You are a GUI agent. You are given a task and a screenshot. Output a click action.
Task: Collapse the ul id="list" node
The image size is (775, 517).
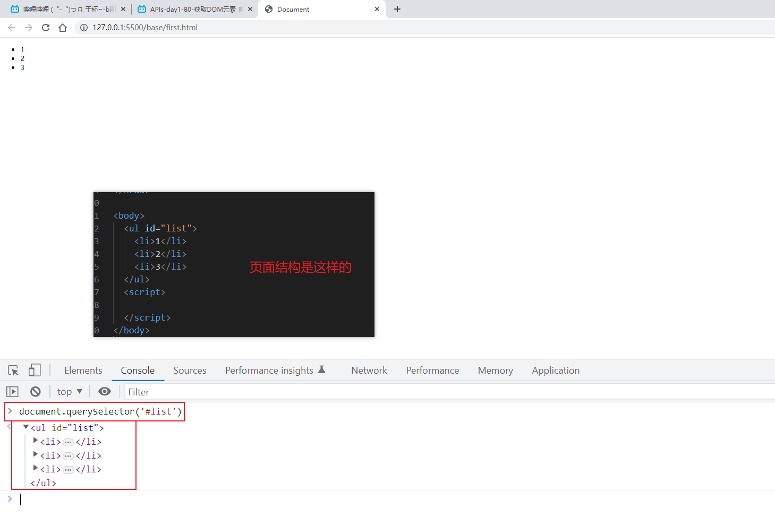click(25, 427)
